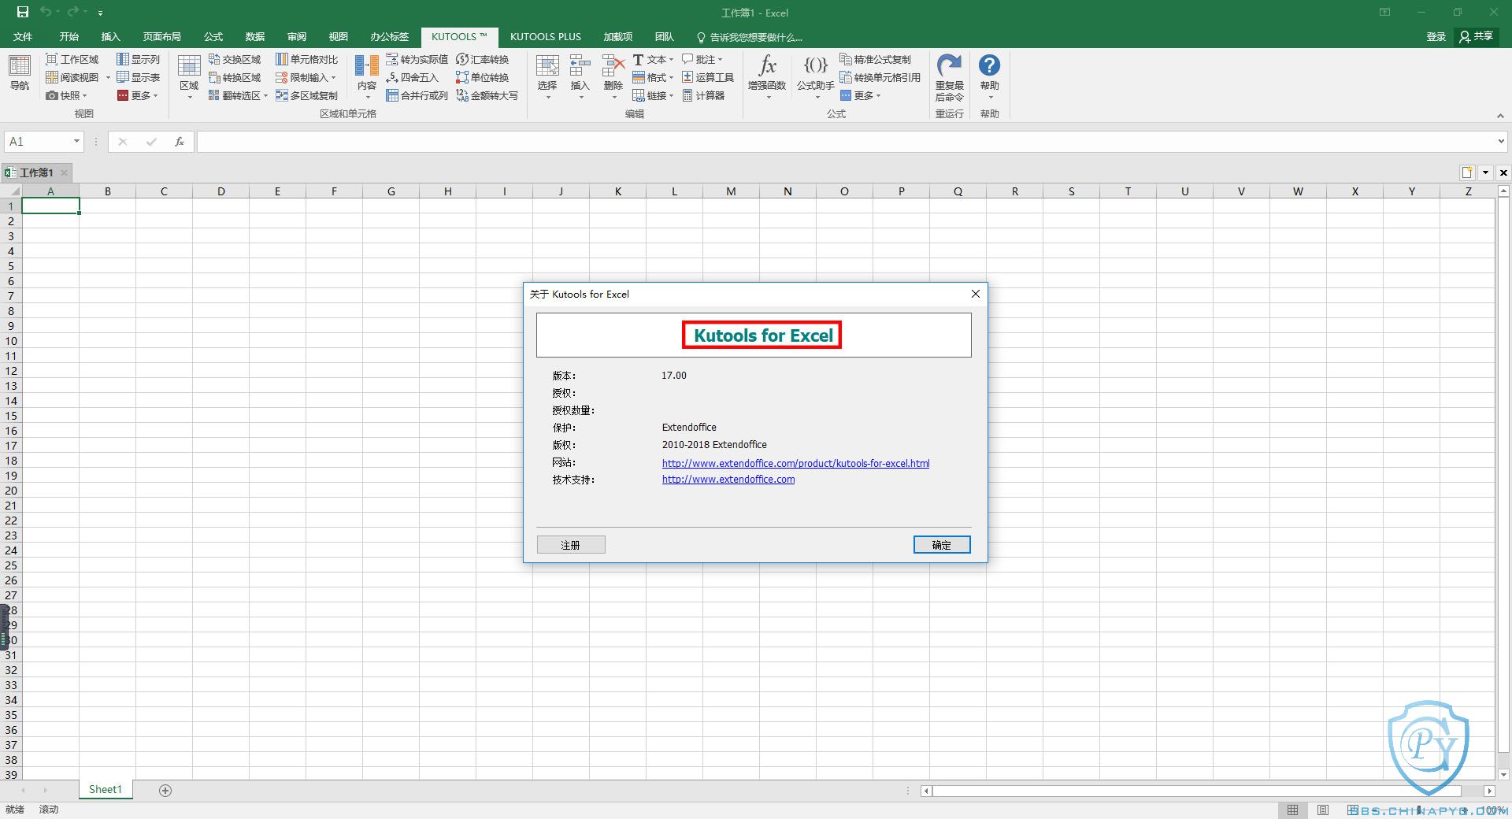The width and height of the screenshot is (1512, 819).
Task: Launch the 计算器 calculator tool
Action: (703, 95)
